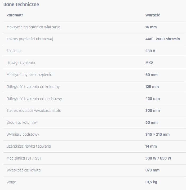
Task: Click the 'Zasilanie' parameter label
Action: 14,51
